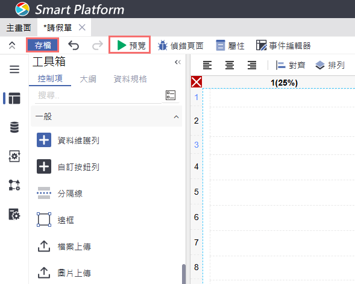
Task: Click the 搜尋 search input field
Action: (98, 95)
